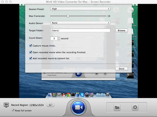157x117 pixels.
Task: Open Terminal icon in the dock
Action: tap(73, 95)
